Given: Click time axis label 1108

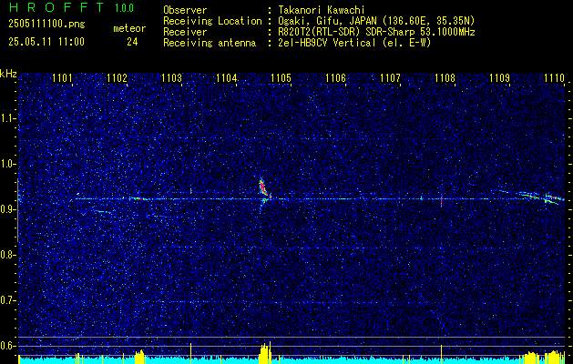Looking at the screenshot, I should click(445, 77).
